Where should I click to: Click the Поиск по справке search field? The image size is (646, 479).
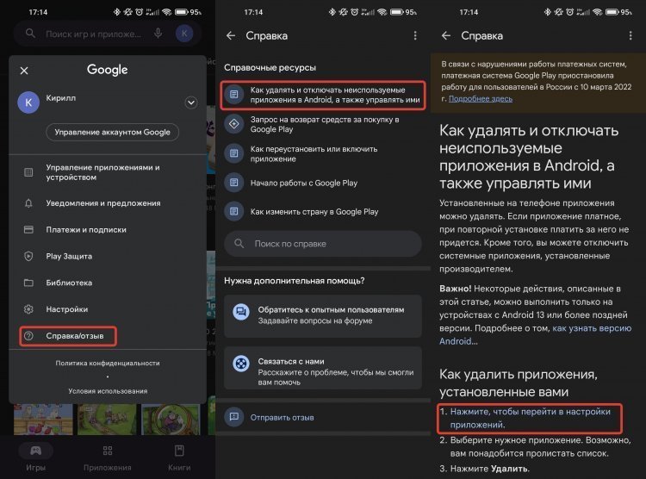pyautogui.click(x=323, y=244)
